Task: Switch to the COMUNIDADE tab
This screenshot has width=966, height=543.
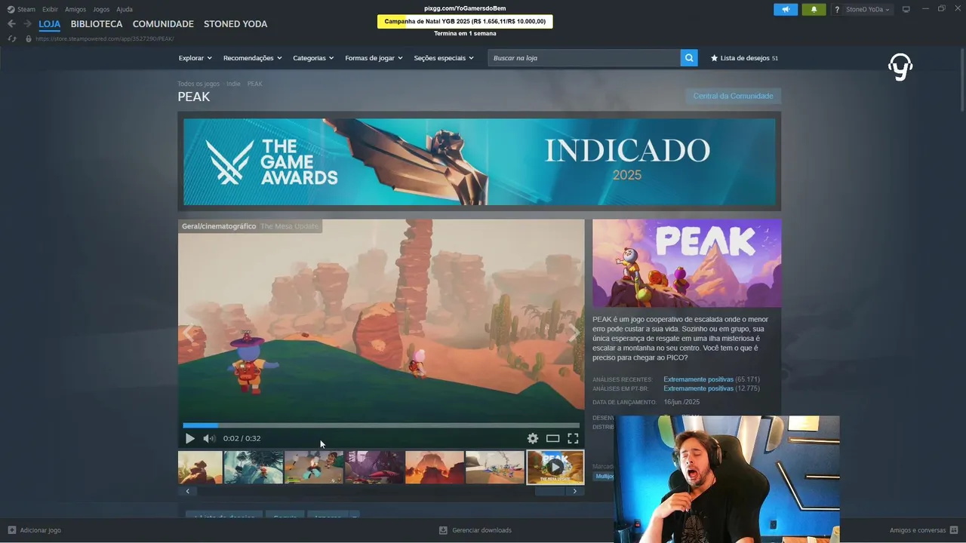Action: 163,24
